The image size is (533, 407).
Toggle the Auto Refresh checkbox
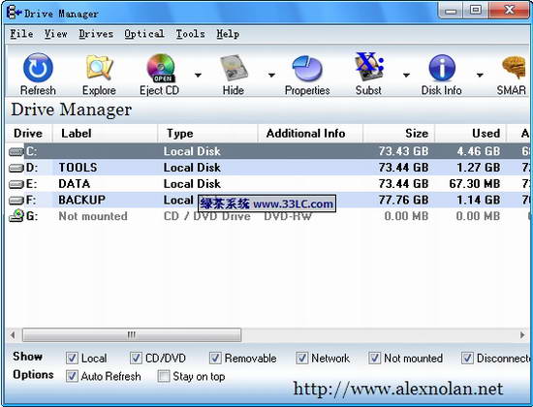point(72,376)
